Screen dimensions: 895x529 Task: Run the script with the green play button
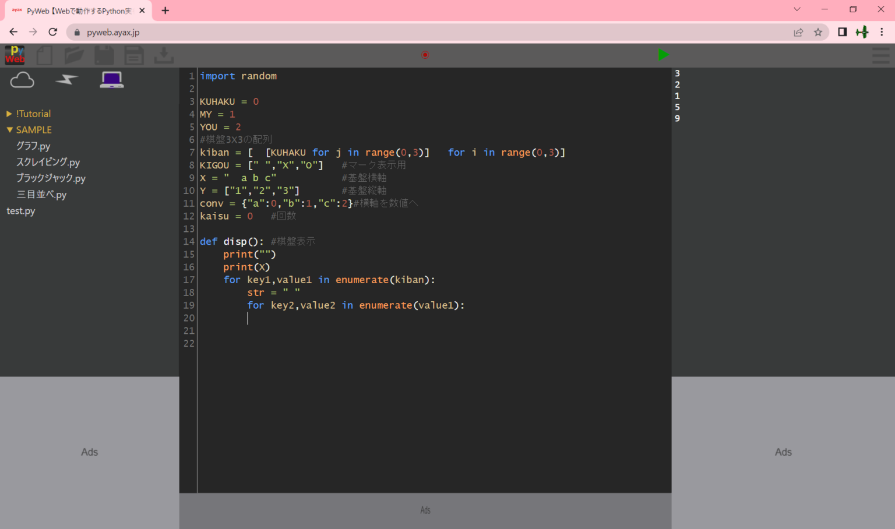663,54
